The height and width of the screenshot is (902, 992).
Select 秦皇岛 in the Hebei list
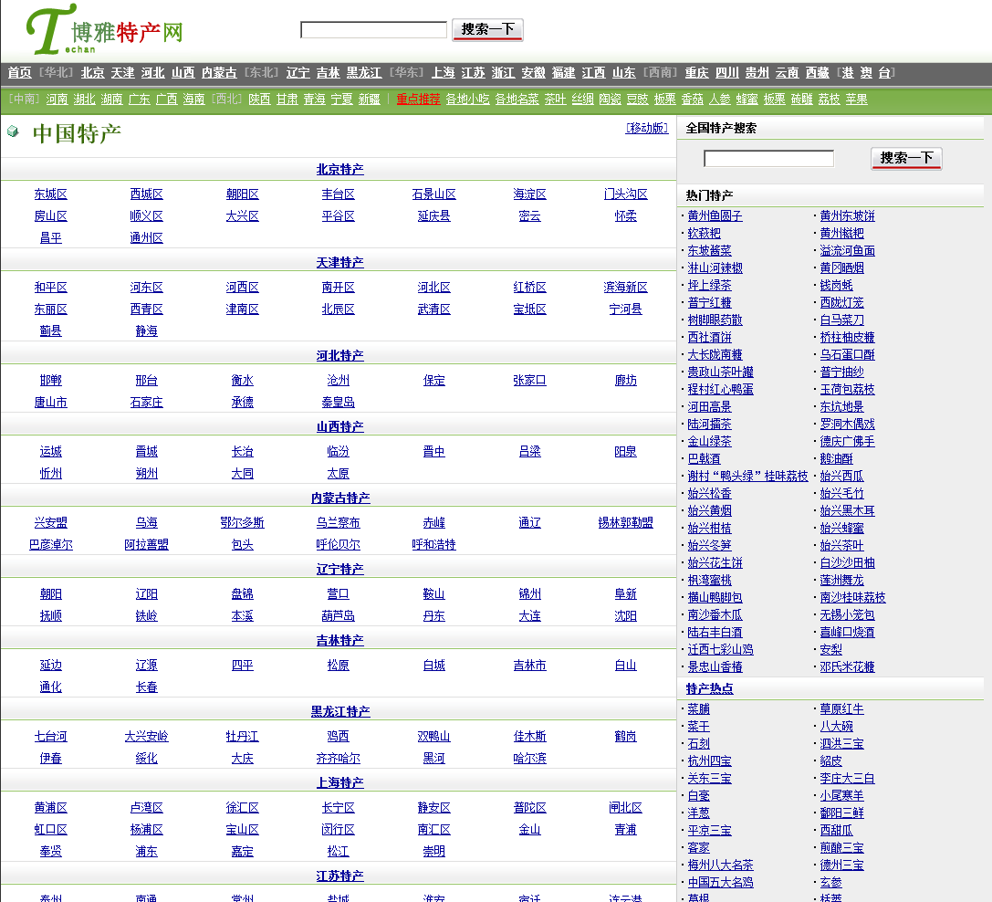point(339,403)
